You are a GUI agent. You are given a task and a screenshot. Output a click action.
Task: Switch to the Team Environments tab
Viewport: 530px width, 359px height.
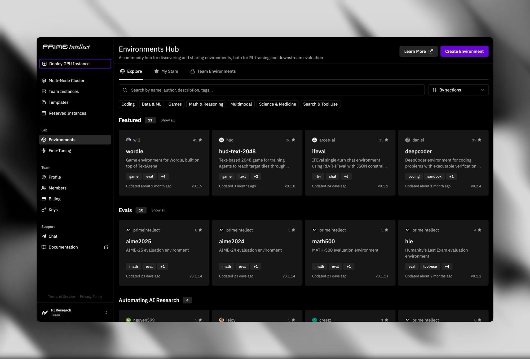213,71
